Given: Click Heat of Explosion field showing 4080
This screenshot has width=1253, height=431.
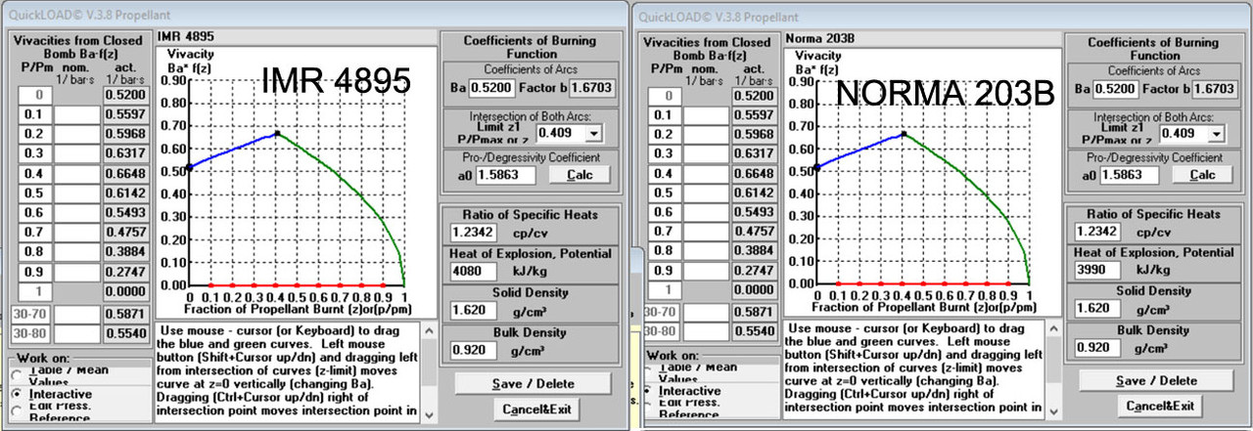Looking at the screenshot, I should coord(472,270).
